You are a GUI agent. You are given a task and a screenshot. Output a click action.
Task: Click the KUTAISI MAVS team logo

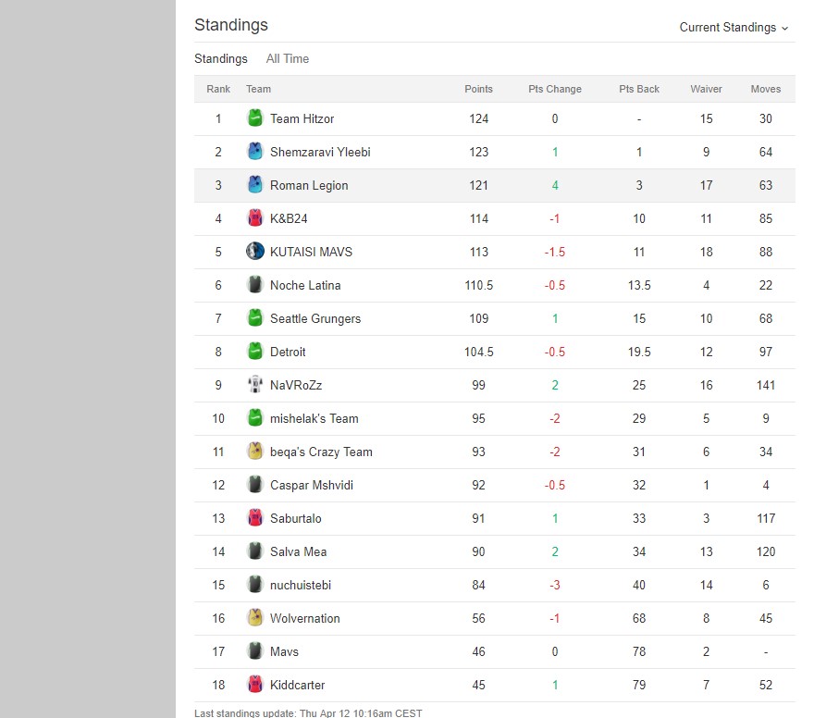point(255,252)
